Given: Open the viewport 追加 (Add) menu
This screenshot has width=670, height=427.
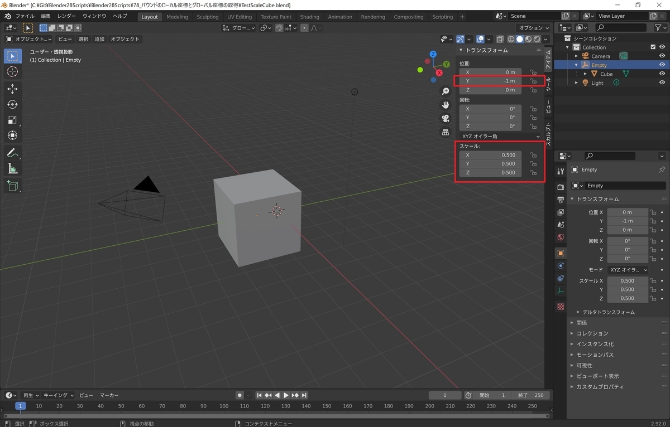Looking at the screenshot, I should click(99, 39).
